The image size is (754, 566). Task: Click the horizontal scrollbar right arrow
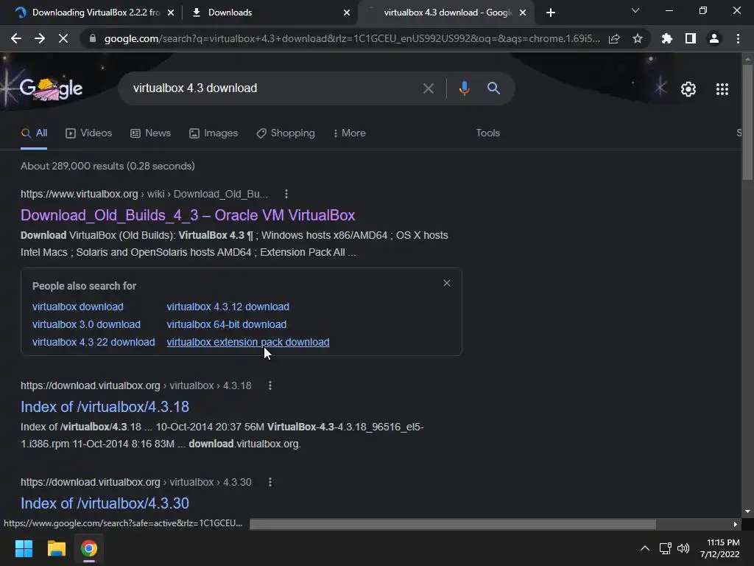(x=736, y=524)
